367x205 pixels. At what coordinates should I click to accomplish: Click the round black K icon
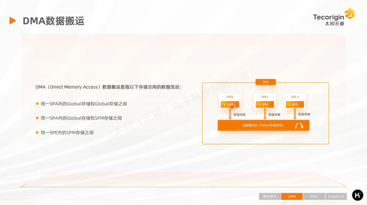357,195
